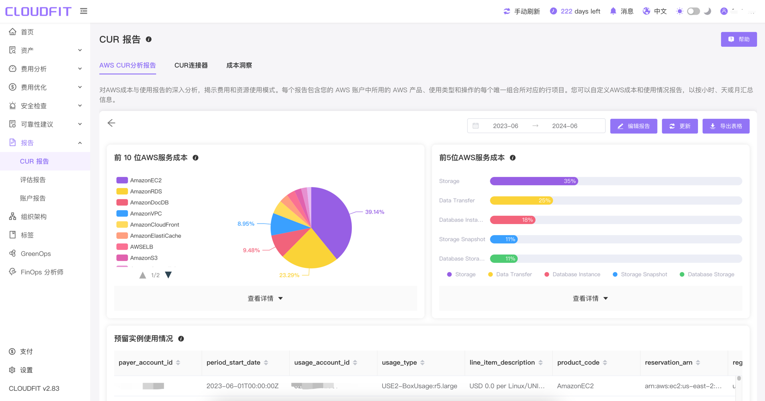Sort by period_start_date column sort icon

click(266, 363)
